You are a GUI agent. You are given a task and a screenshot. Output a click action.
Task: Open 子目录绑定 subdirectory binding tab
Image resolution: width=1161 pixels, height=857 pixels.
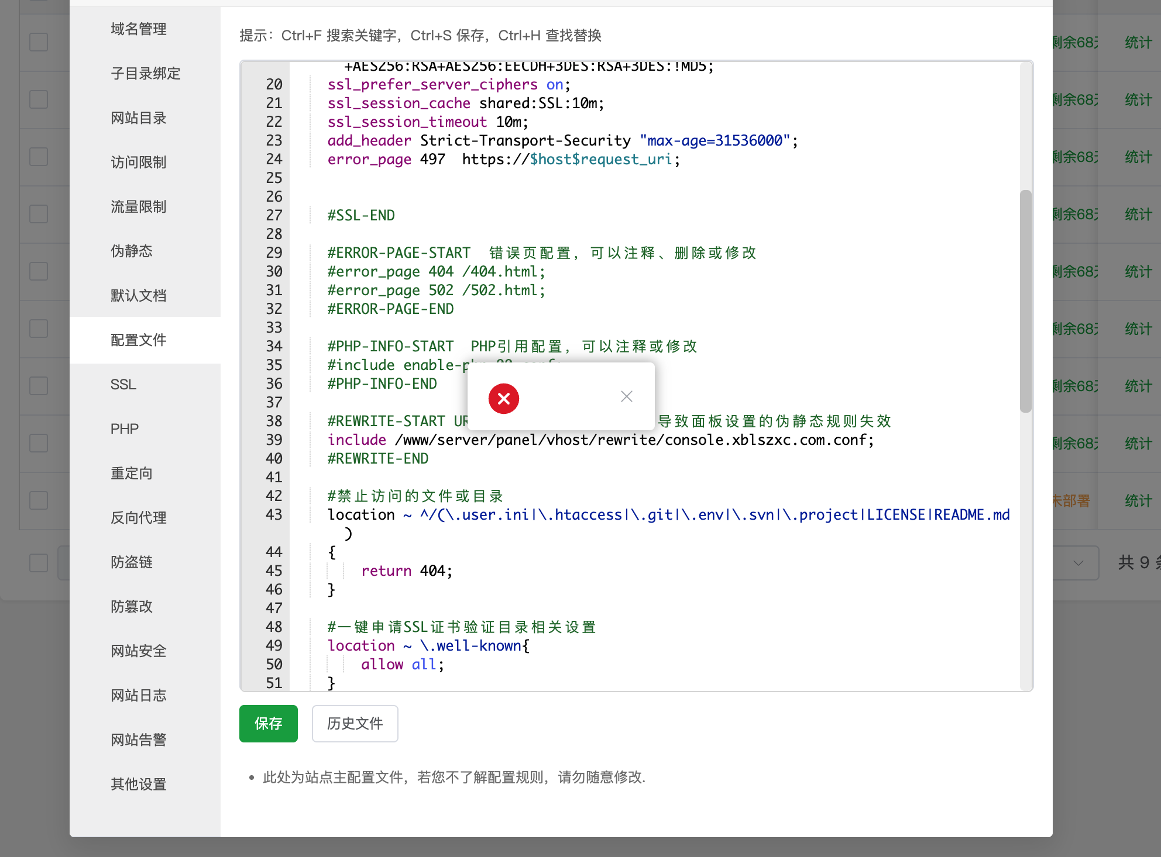[x=145, y=73]
